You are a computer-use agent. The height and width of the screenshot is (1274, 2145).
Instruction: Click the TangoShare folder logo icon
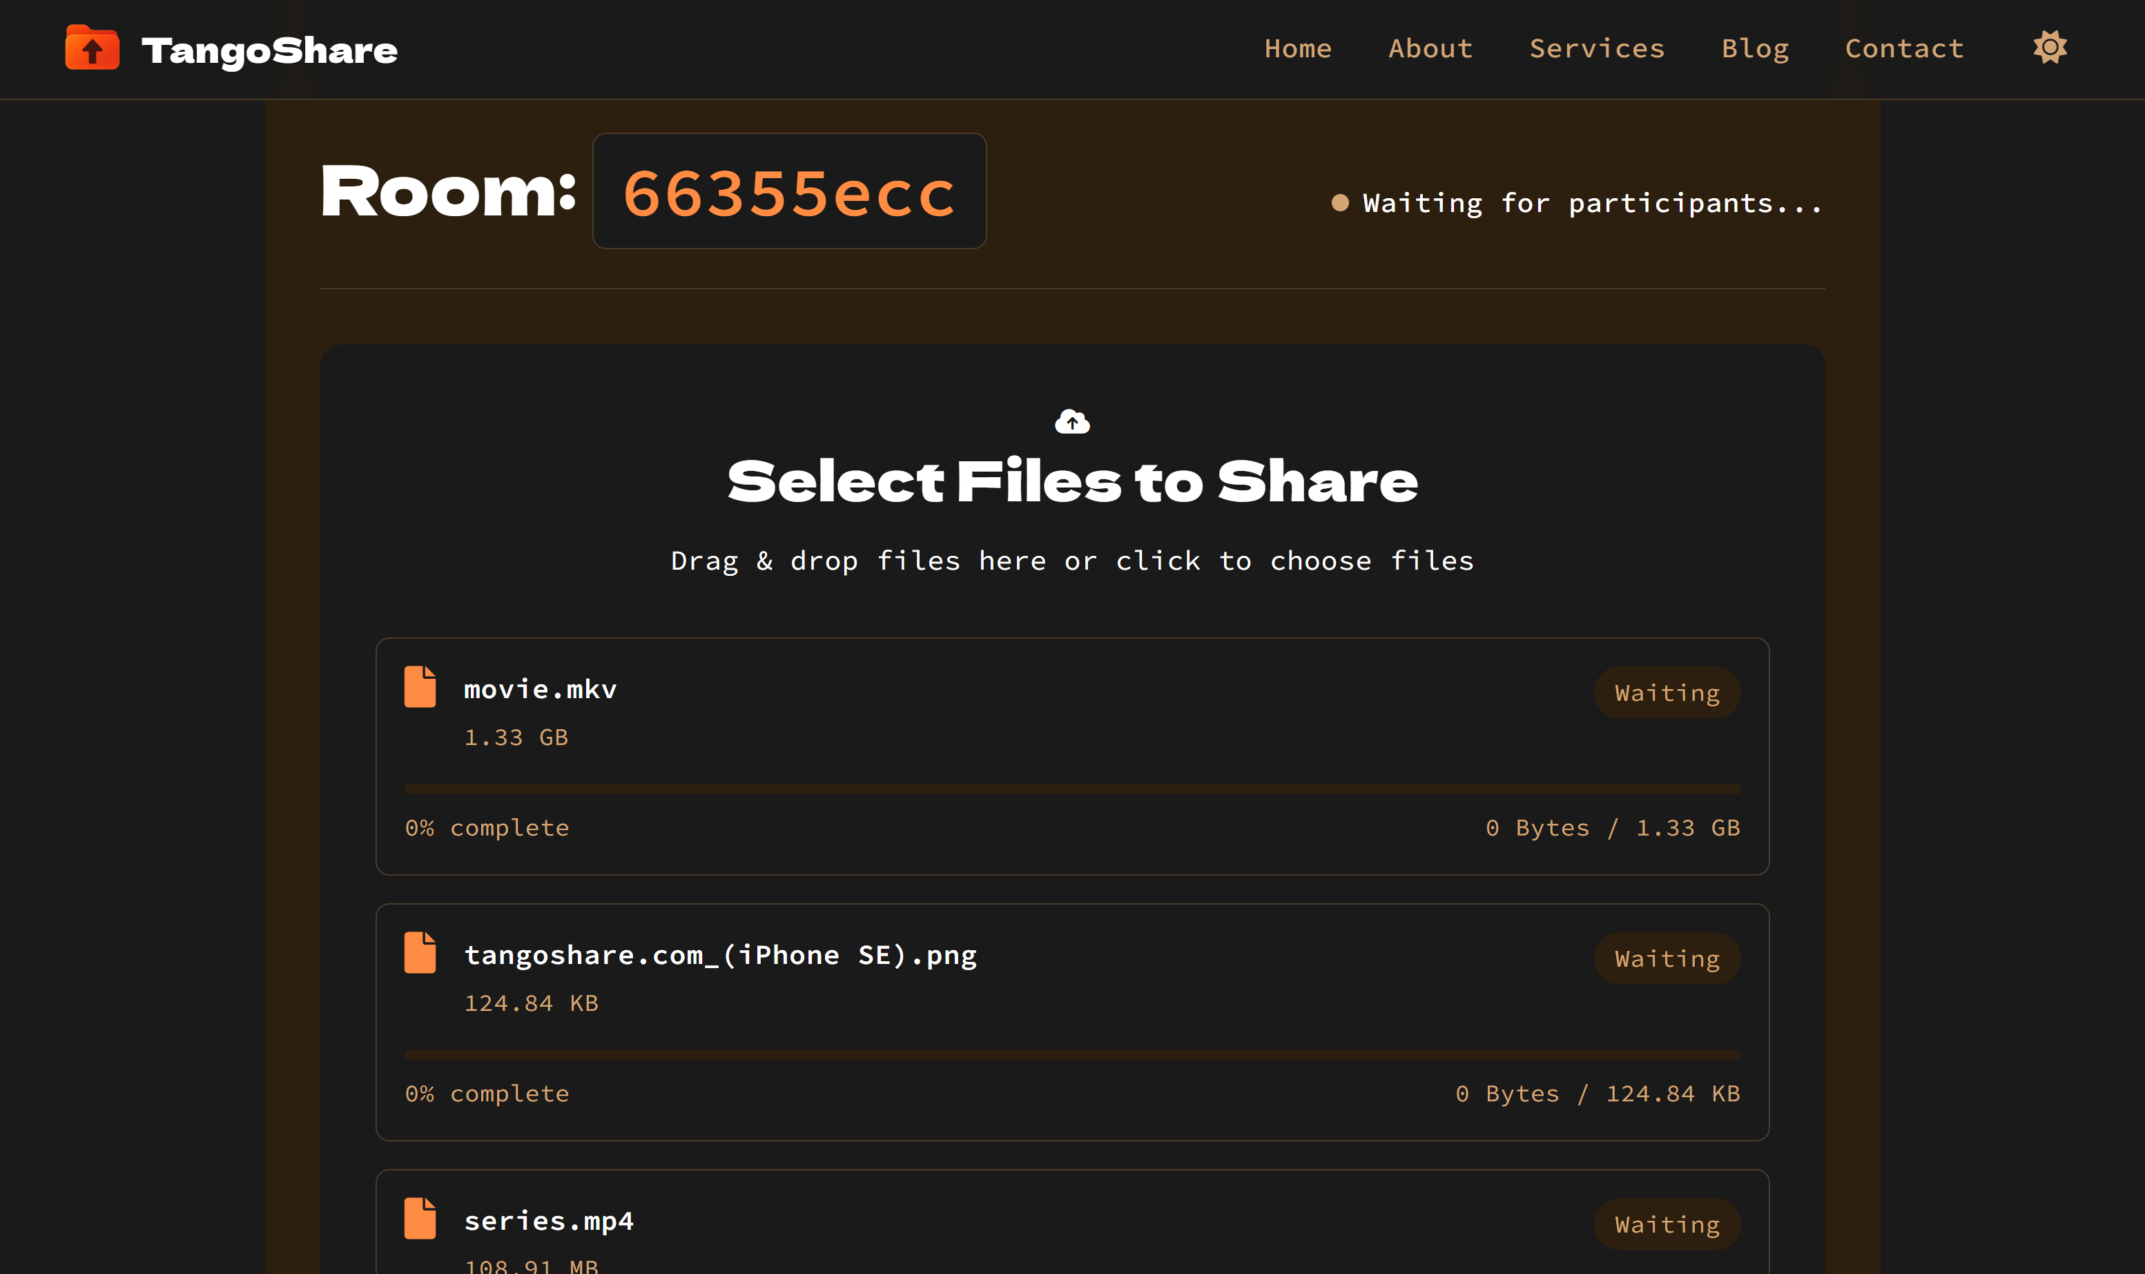coord(93,49)
